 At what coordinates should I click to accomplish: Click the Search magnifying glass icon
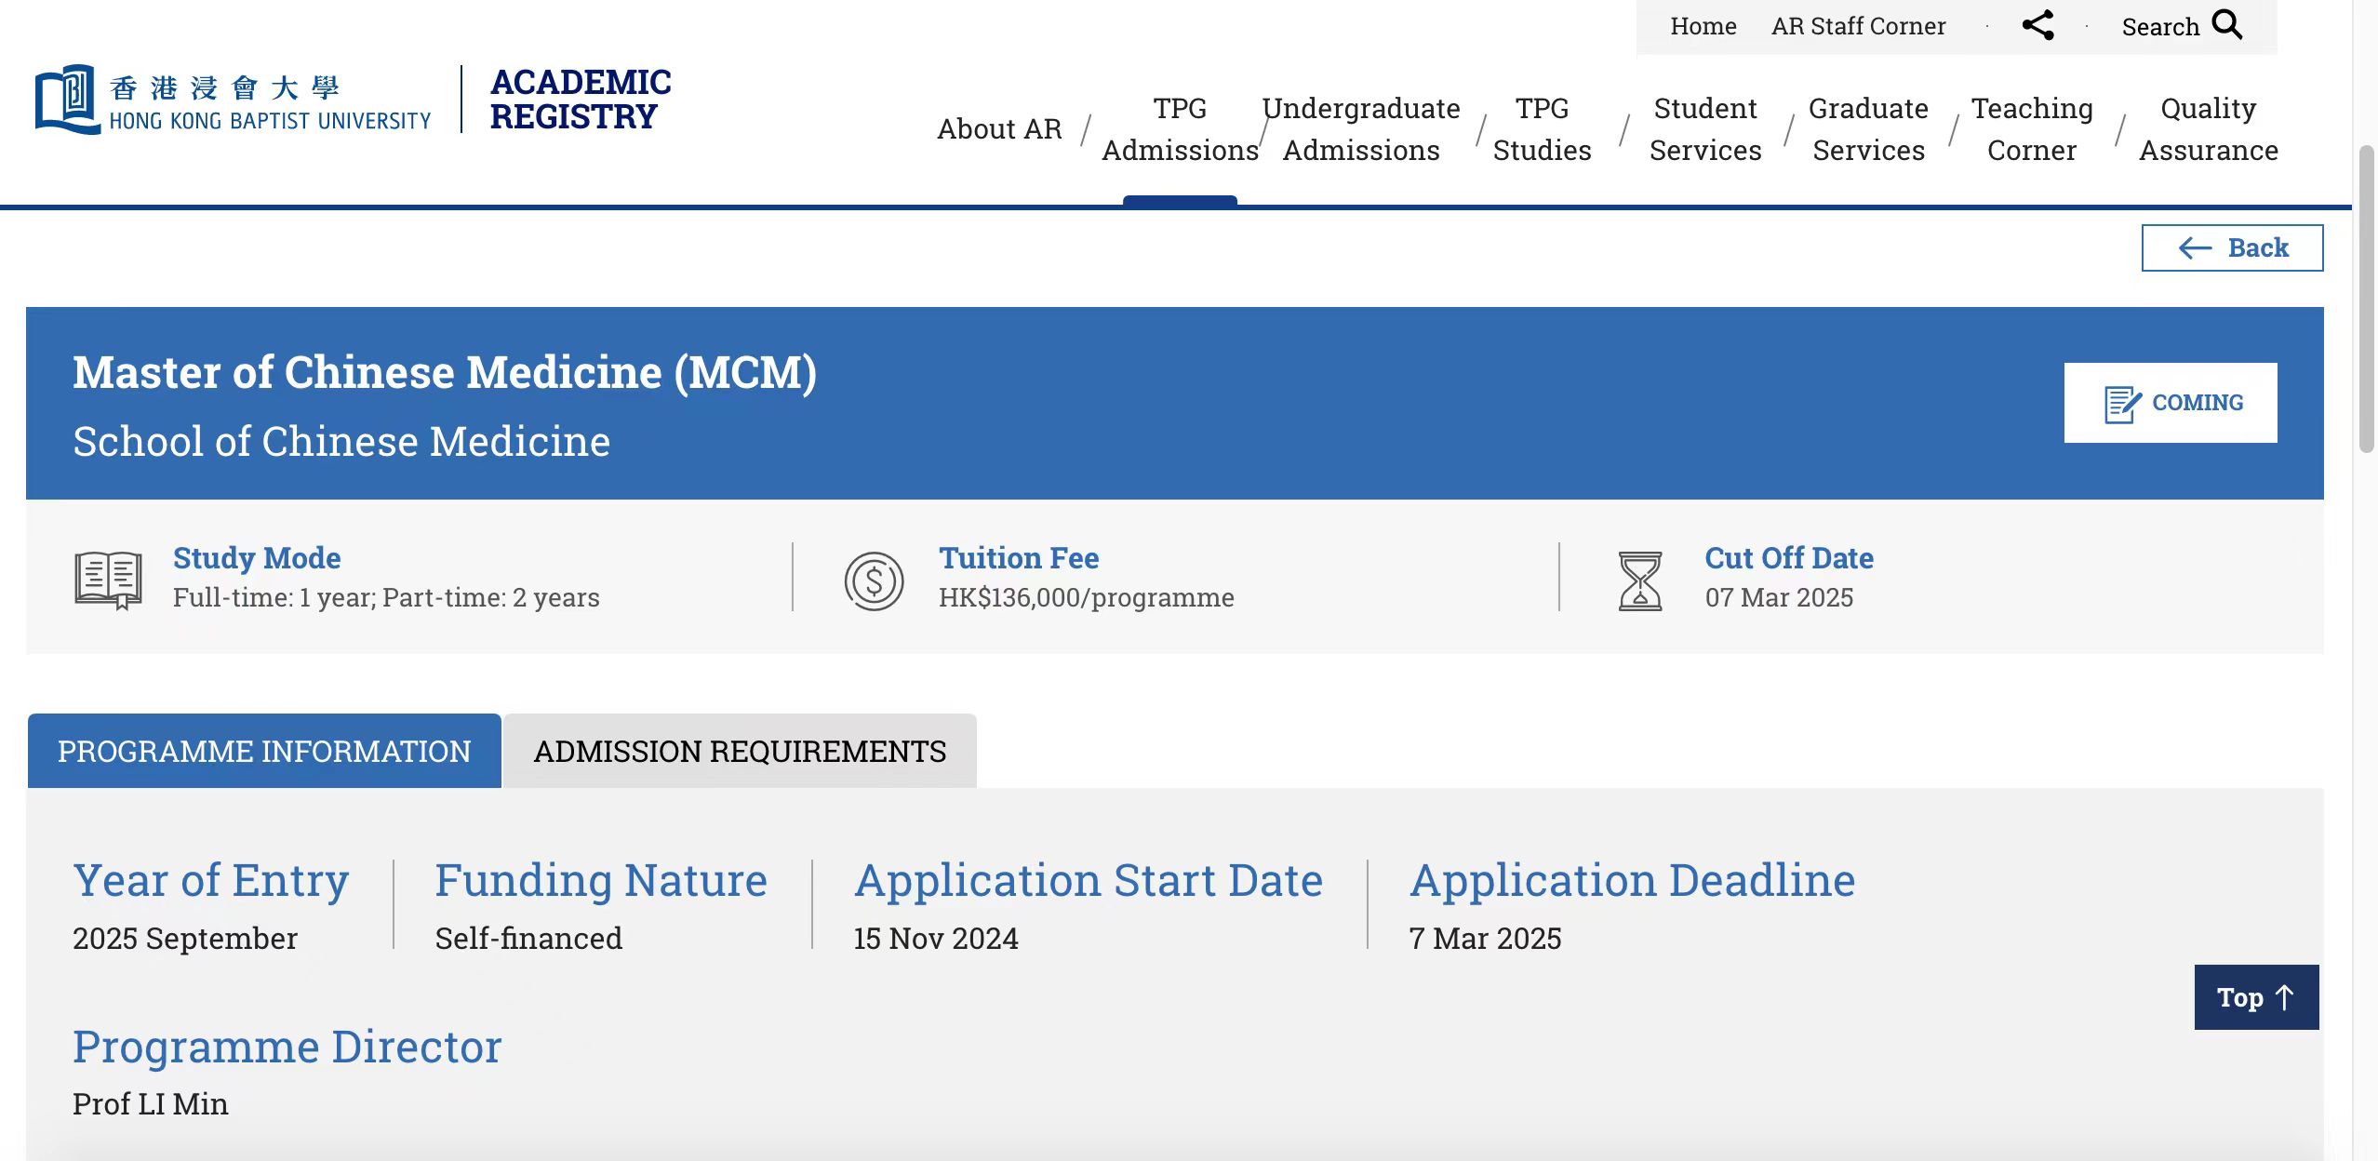[2227, 24]
